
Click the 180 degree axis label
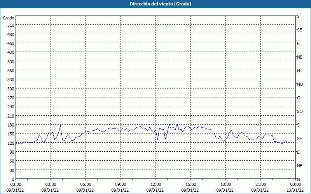[11, 125]
